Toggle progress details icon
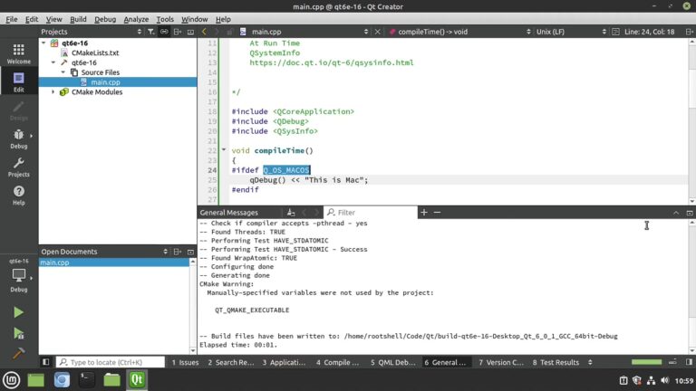The width and height of the screenshot is (696, 391). tap(673, 362)
